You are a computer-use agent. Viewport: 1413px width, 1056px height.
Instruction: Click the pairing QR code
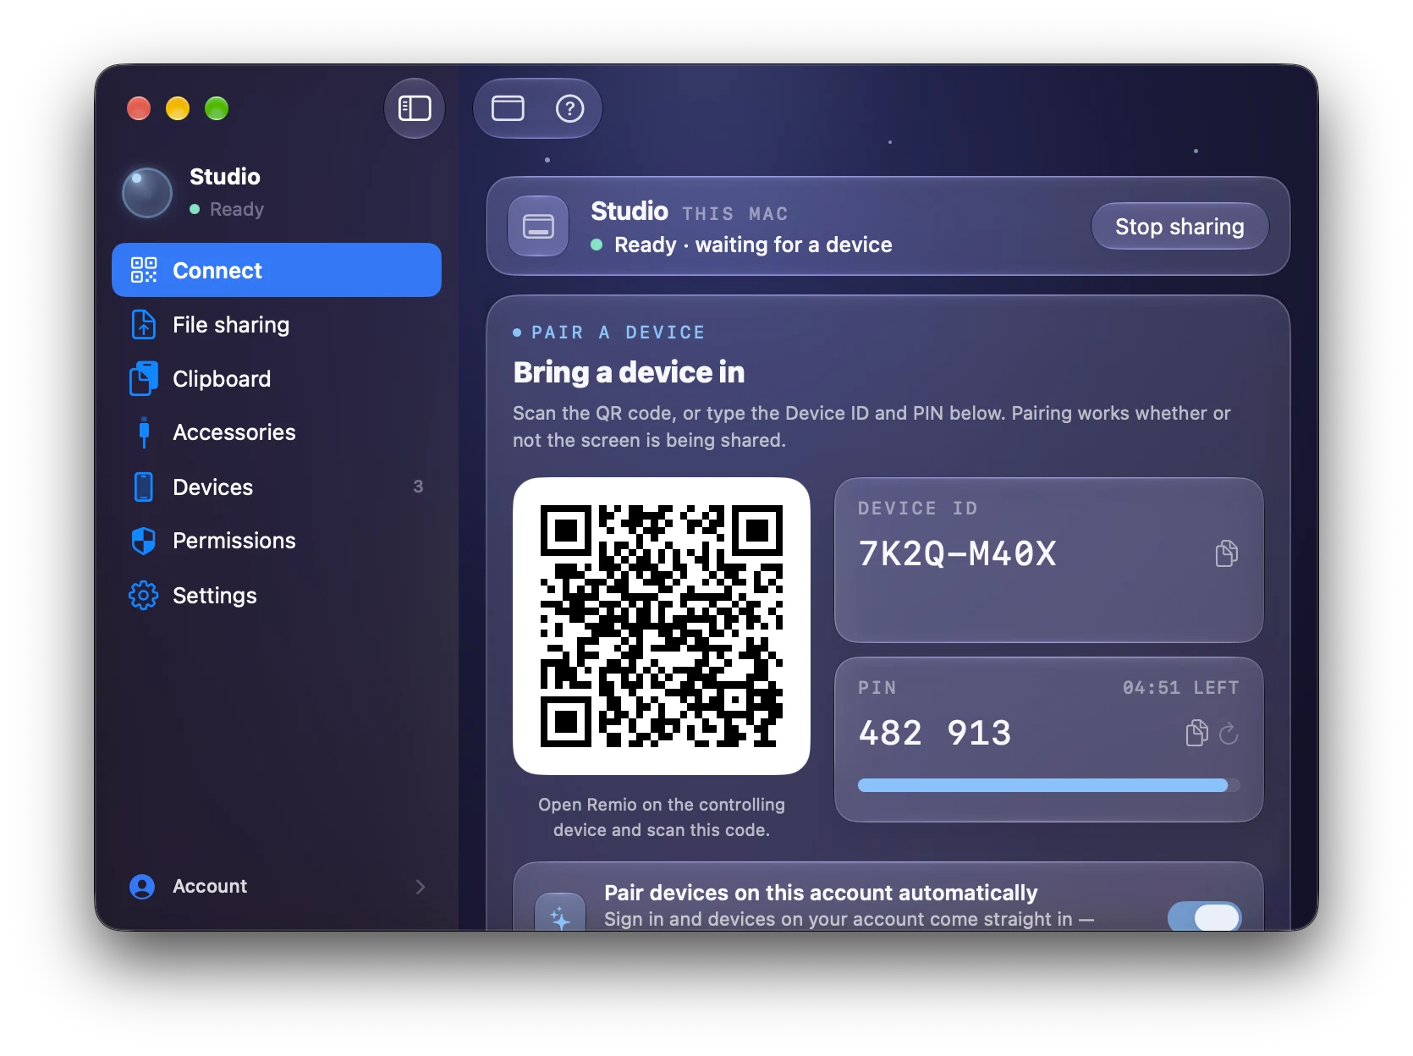[662, 626]
